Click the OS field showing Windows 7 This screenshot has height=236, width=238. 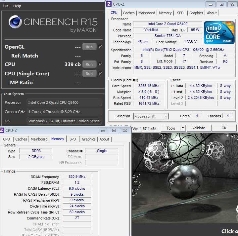point(64,121)
